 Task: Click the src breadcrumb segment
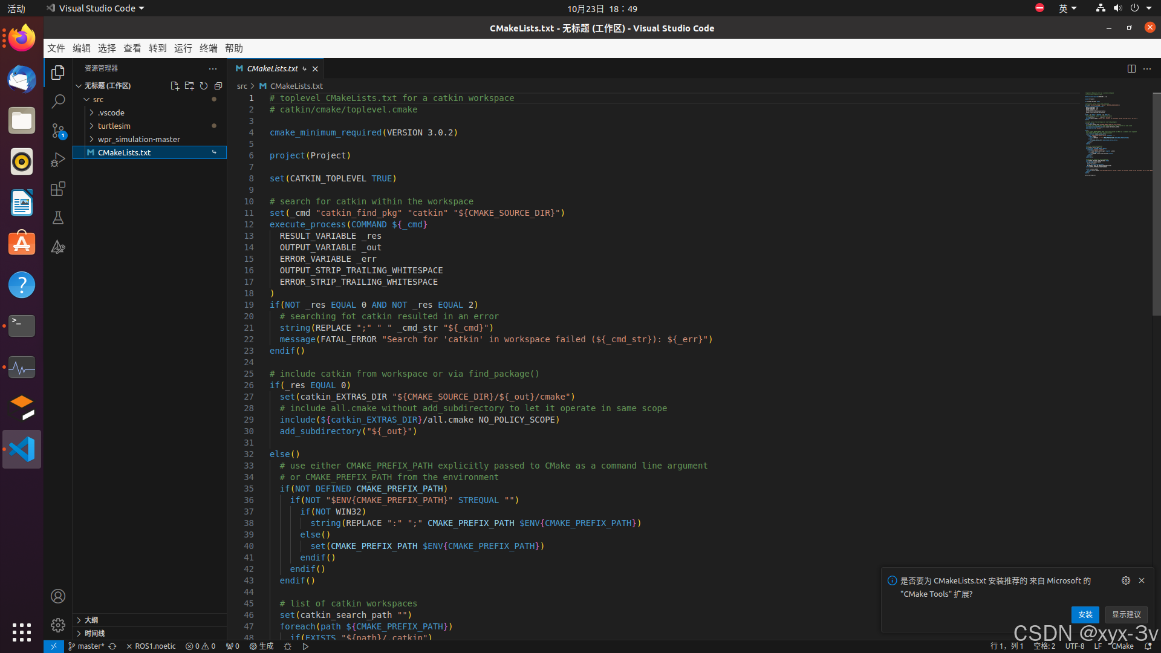click(x=242, y=86)
